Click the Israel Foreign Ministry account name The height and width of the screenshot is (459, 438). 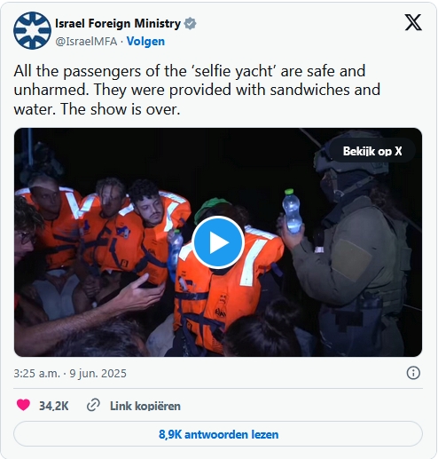click(118, 23)
